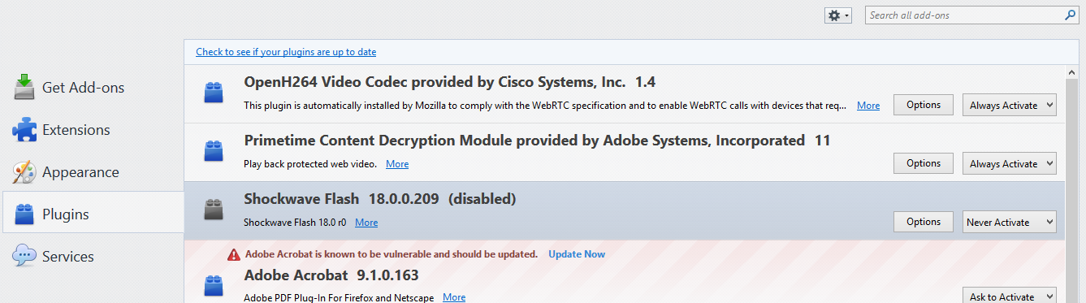This screenshot has height=303, width=1086.
Task: Expand OpenH264 Always Activate dropdown
Action: 1010,105
